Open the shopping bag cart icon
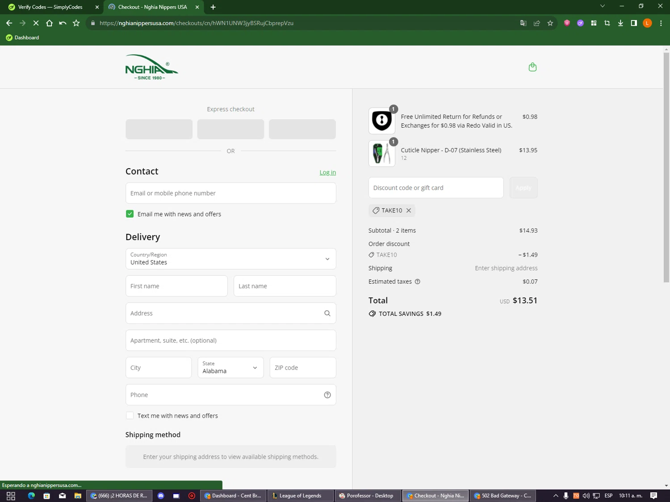This screenshot has height=502, width=670. pyautogui.click(x=532, y=67)
